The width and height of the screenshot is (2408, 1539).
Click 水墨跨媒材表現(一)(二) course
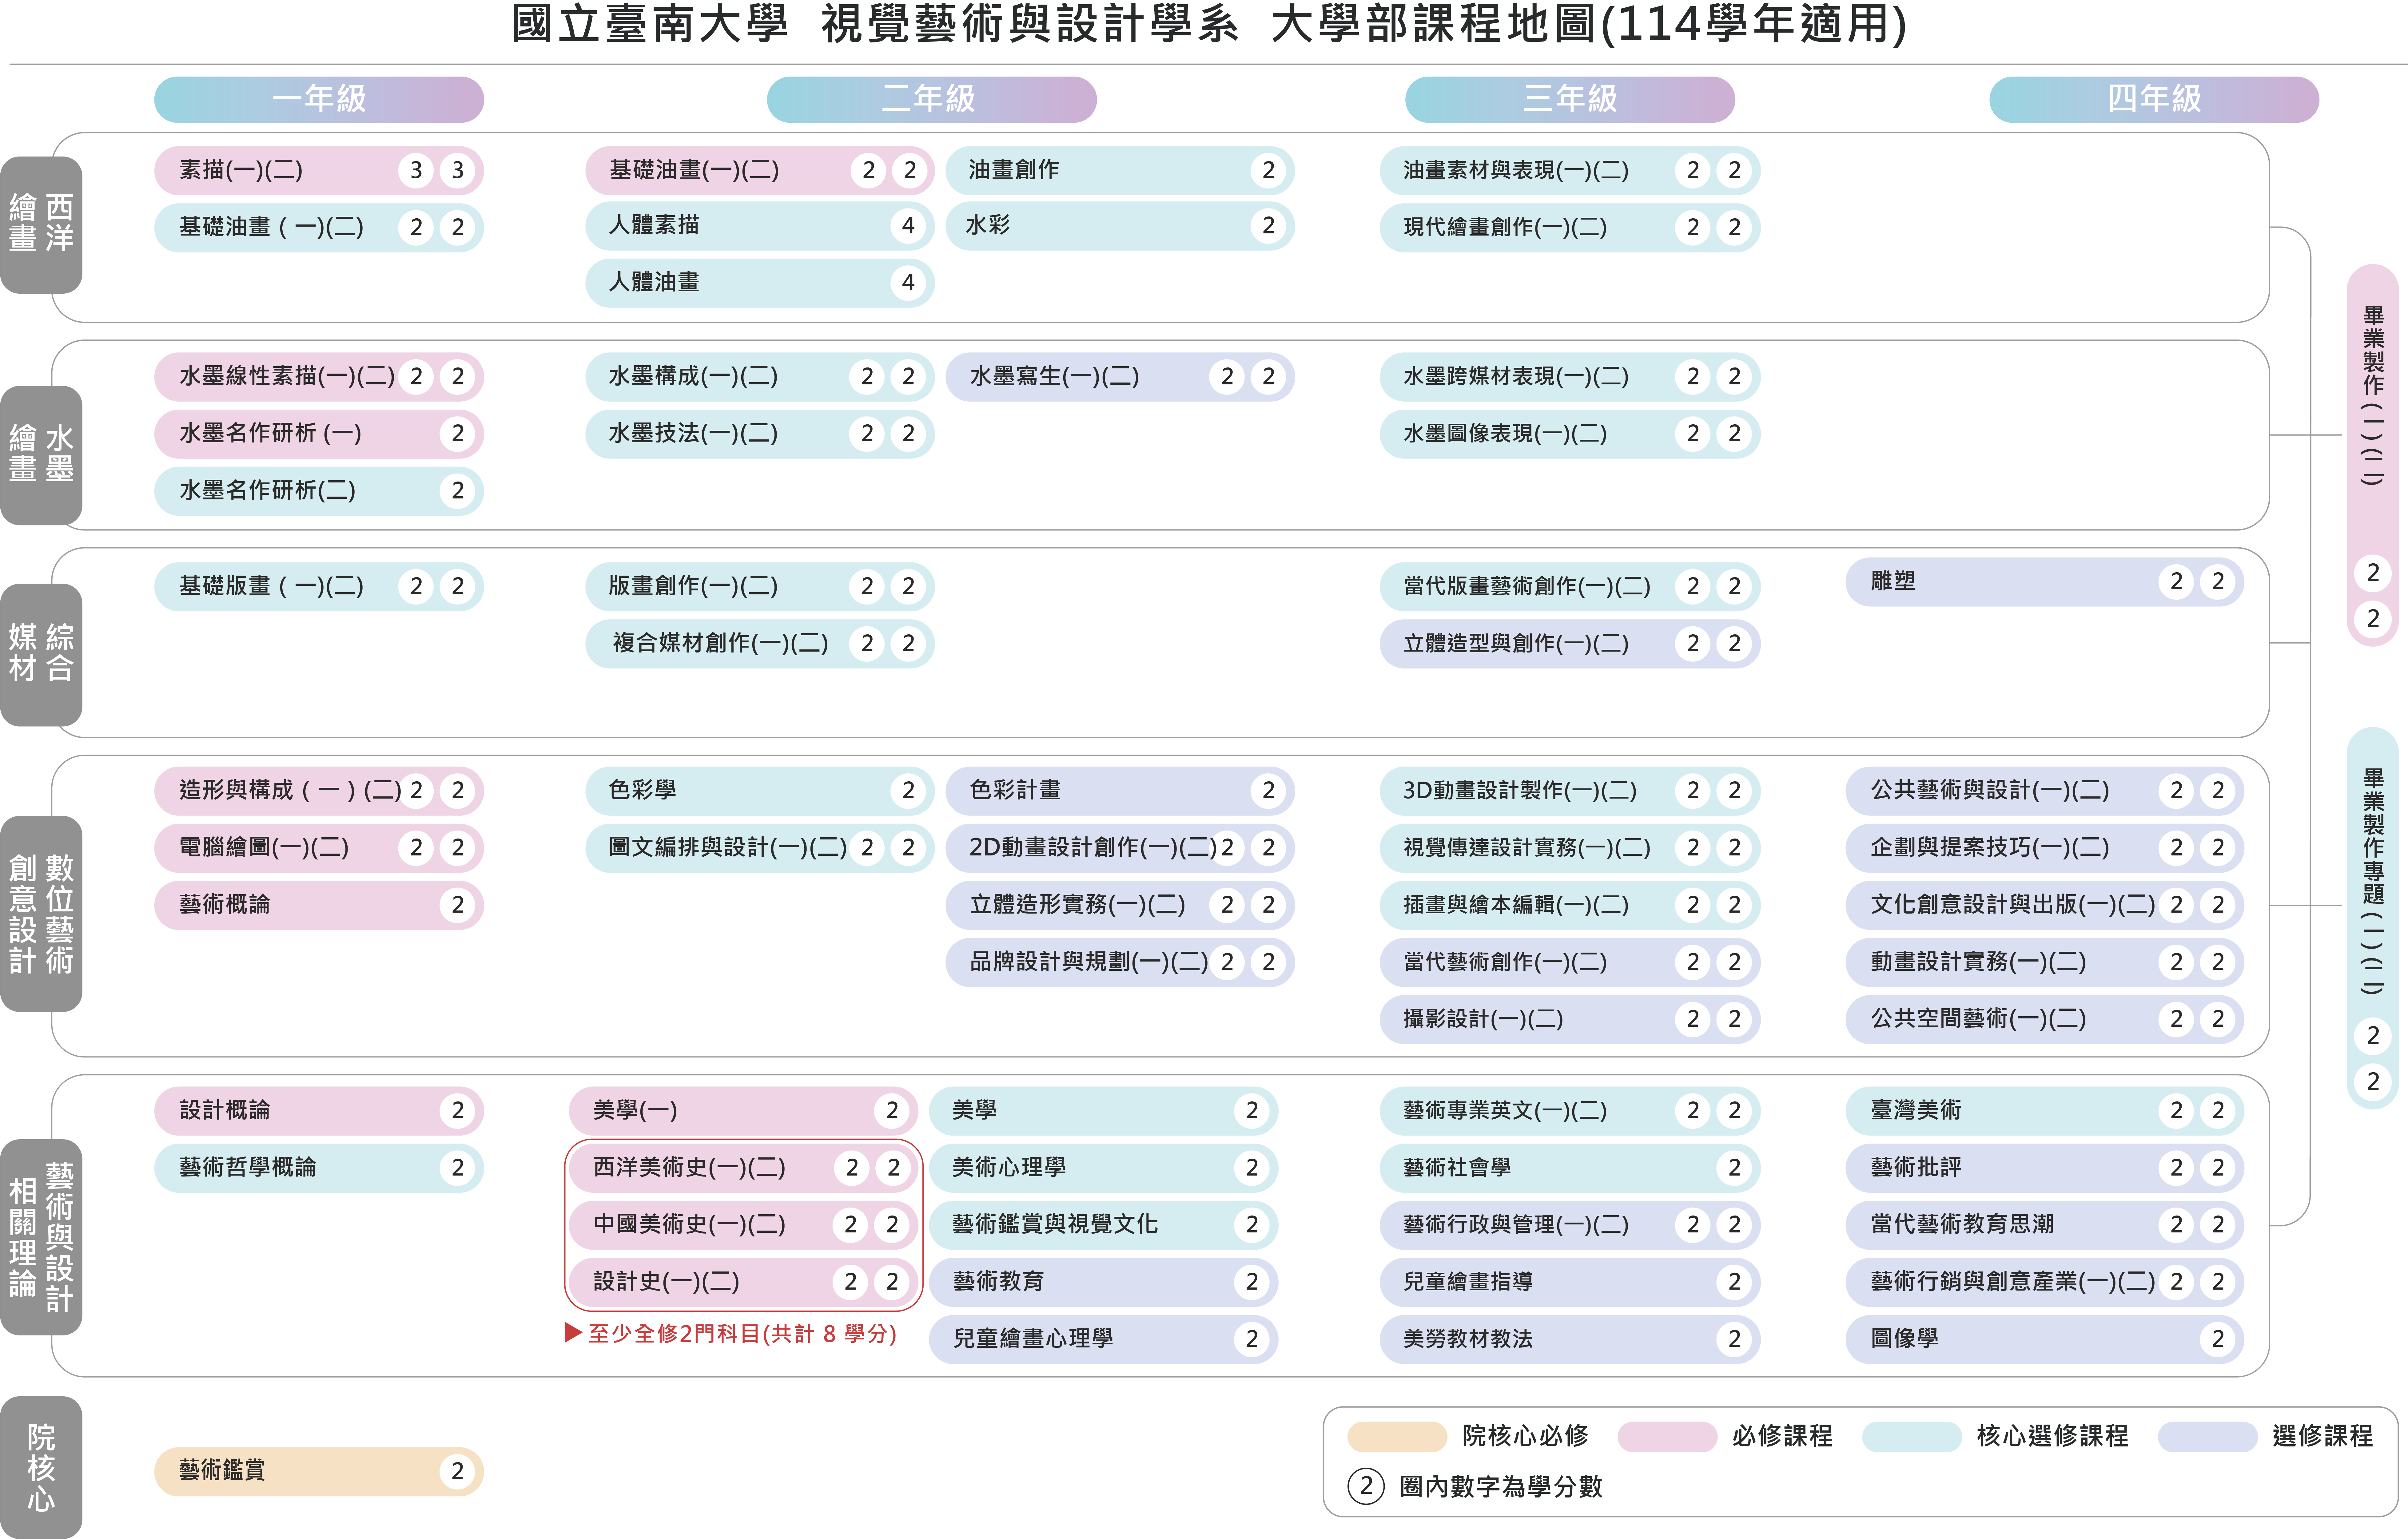[x=1570, y=377]
